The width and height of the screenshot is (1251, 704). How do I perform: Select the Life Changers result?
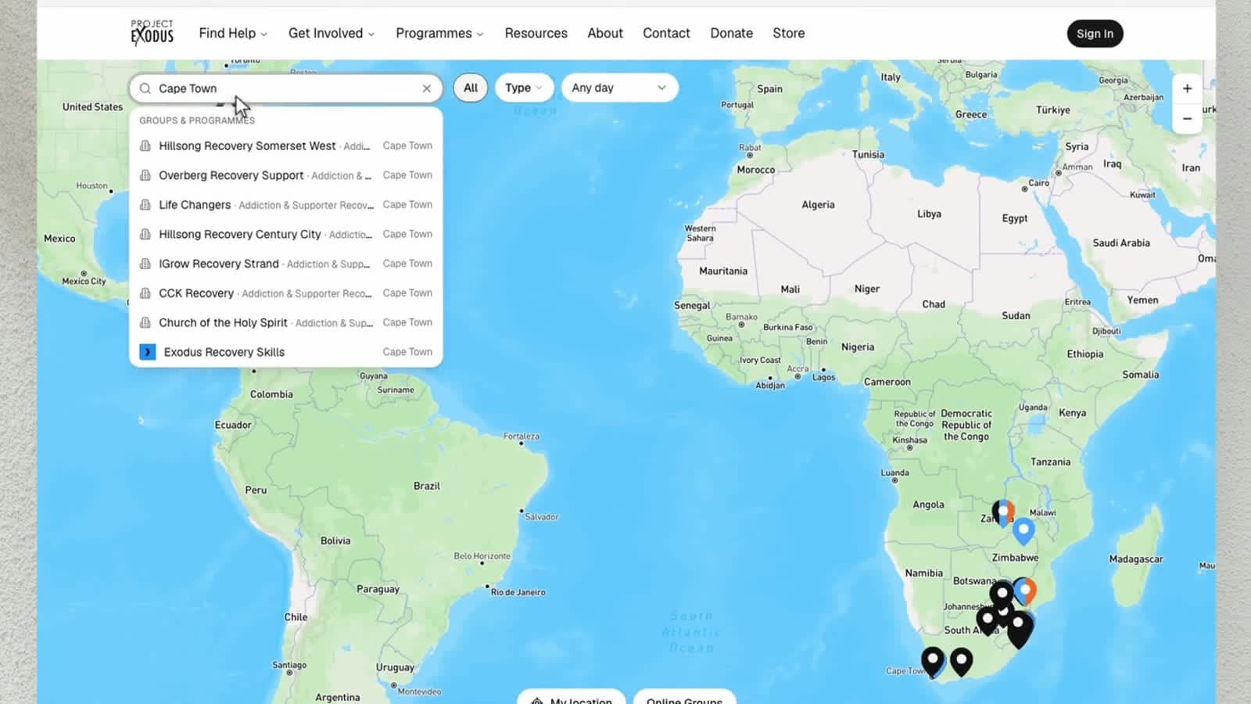[x=286, y=205]
